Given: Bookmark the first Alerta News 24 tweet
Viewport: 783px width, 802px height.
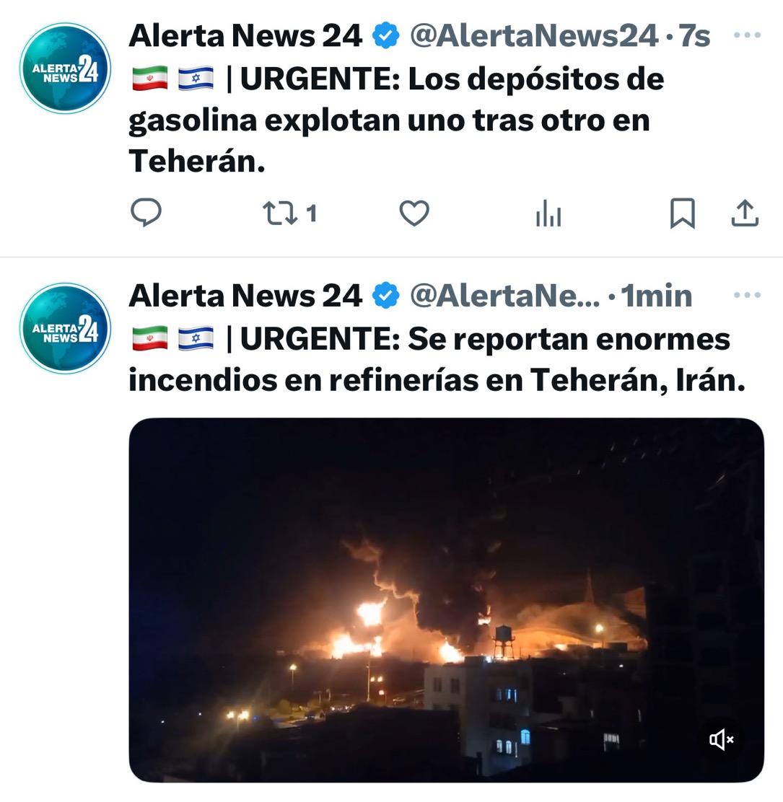Looking at the screenshot, I should 683,213.
